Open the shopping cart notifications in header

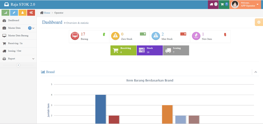pyautogui.click(x=222, y=5)
